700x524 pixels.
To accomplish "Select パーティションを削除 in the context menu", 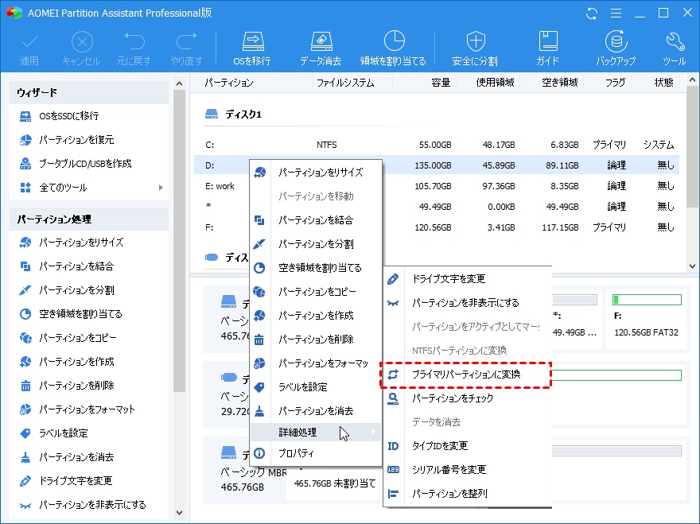I will pyautogui.click(x=316, y=340).
